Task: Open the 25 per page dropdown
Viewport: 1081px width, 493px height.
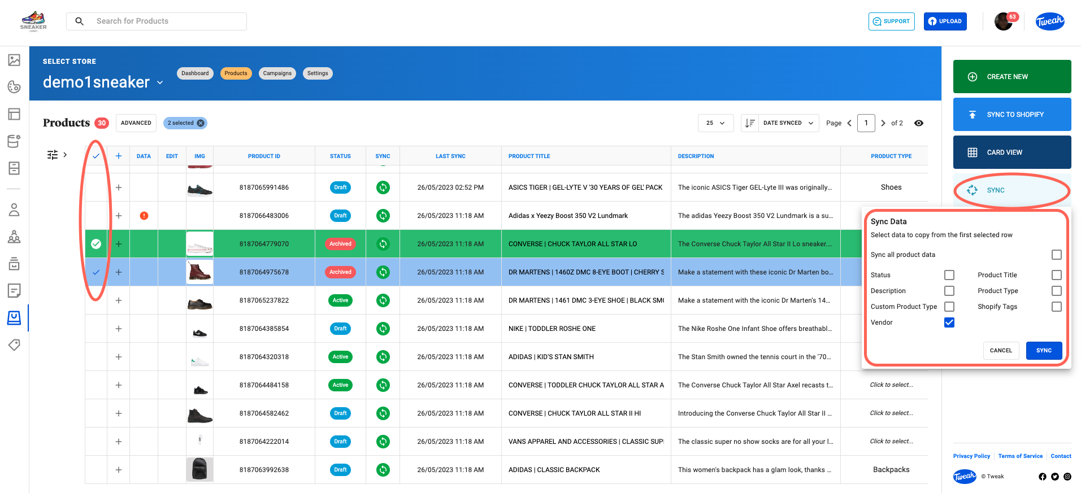Action: (x=715, y=123)
